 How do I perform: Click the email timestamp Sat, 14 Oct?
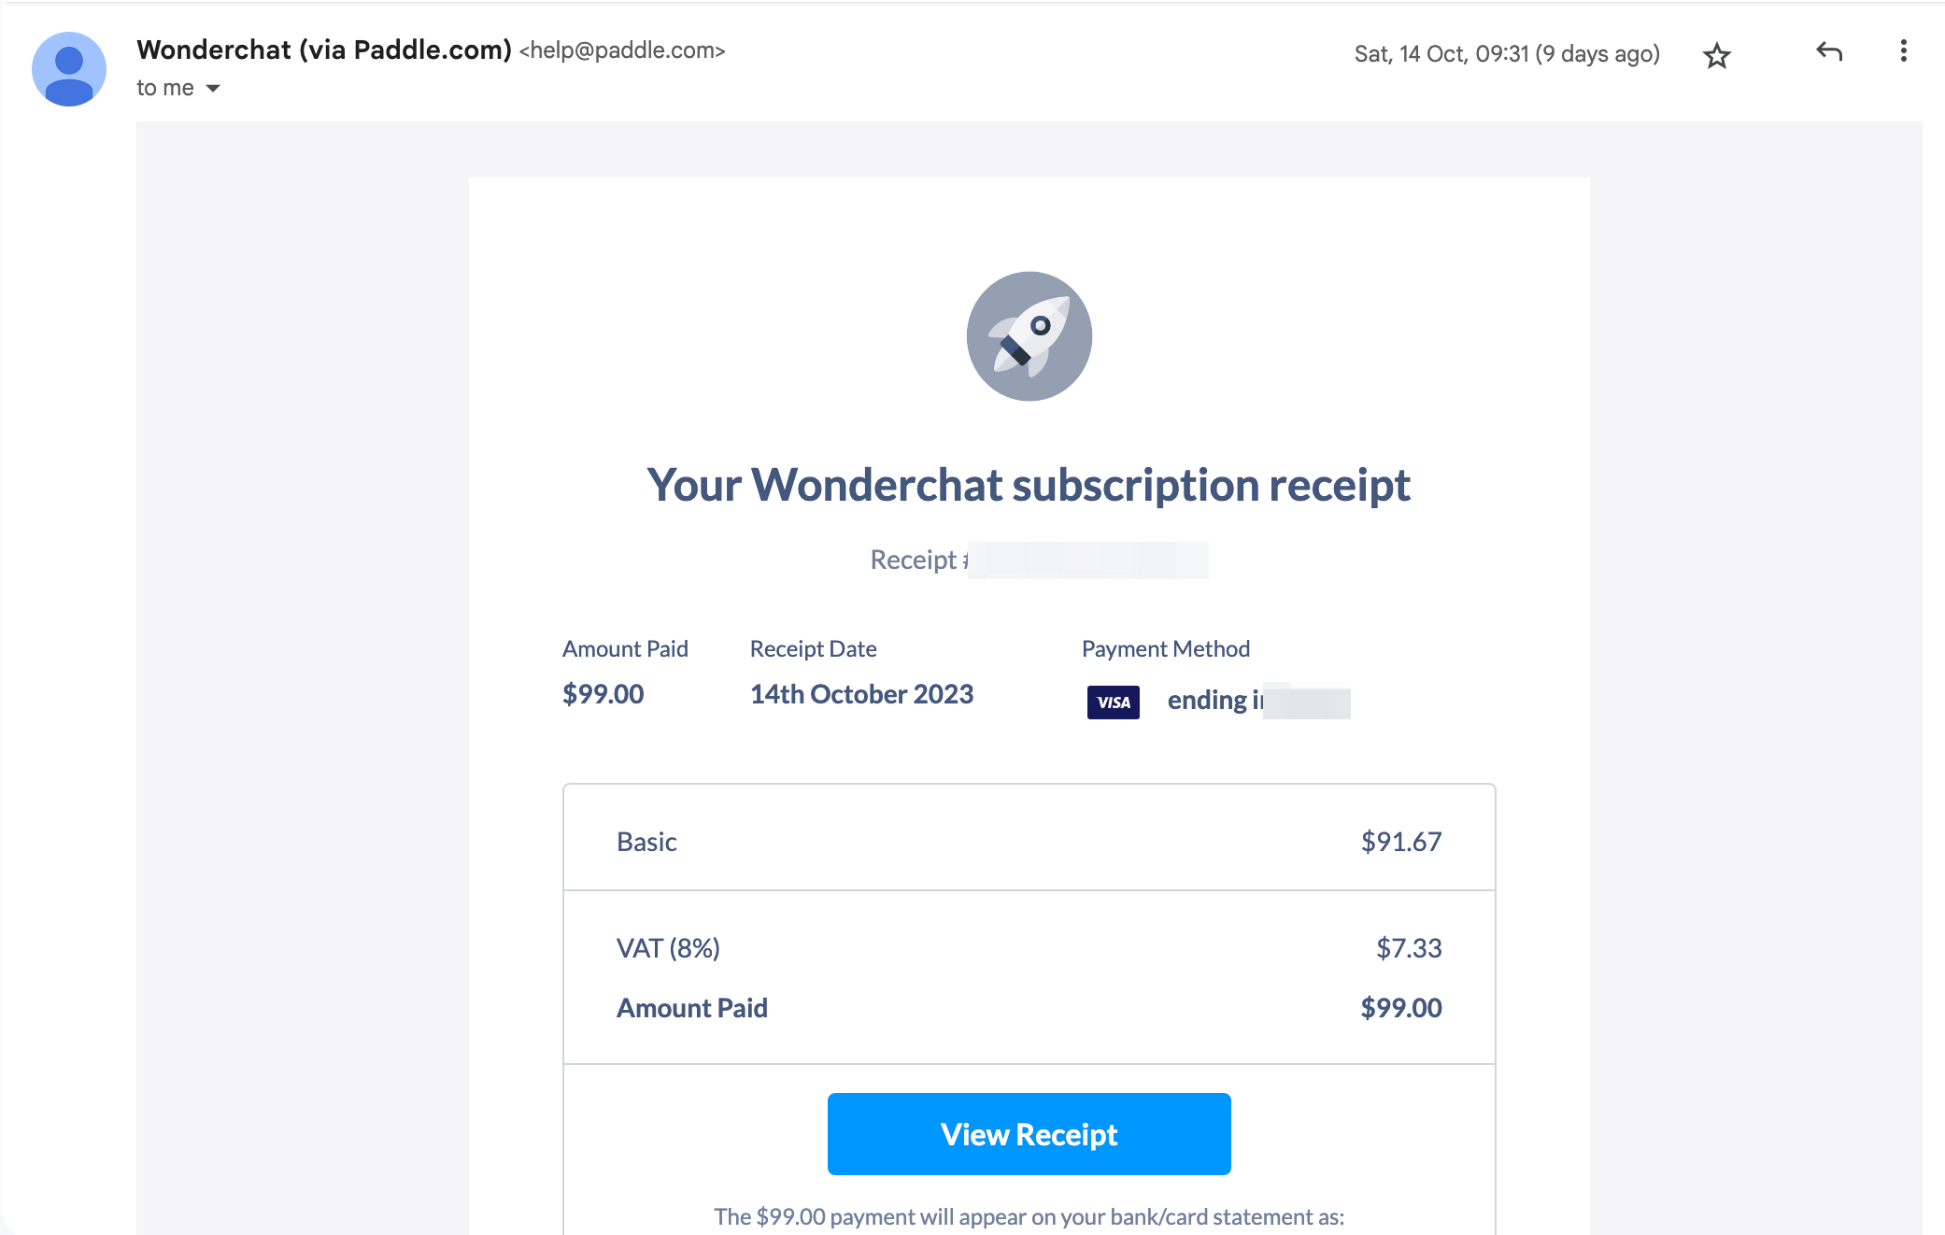(x=1506, y=54)
